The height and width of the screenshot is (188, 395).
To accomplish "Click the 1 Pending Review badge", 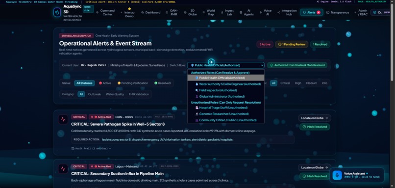I will tap(292, 44).
